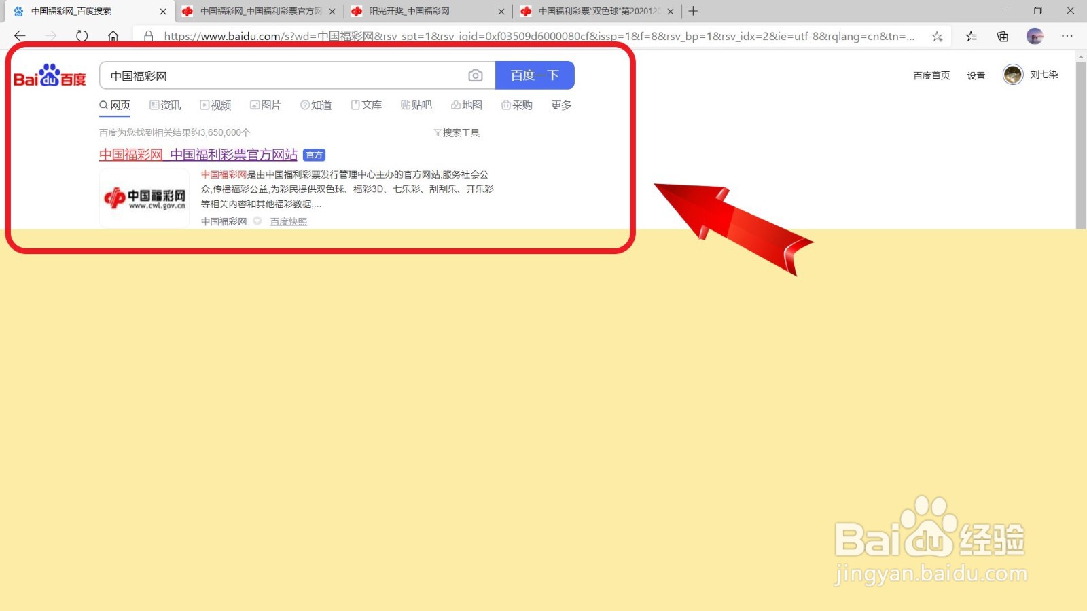Open the browser ellipsis menu
Image resolution: width=1087 pixels, height=611 pixels.
[x=1068, y=36]
